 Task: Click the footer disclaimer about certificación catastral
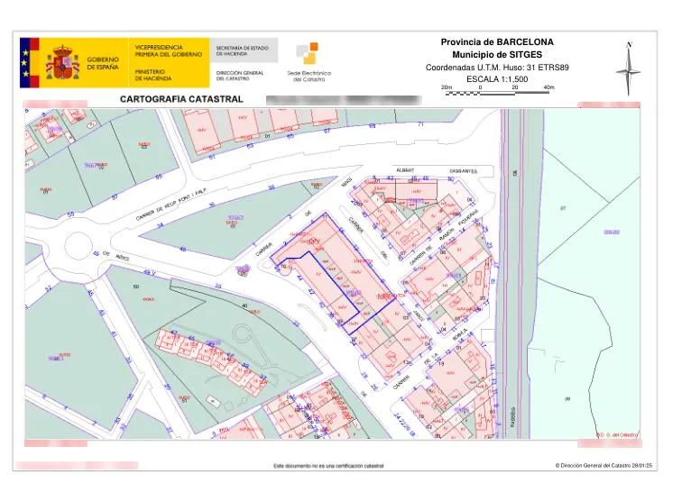coord(328,466)
